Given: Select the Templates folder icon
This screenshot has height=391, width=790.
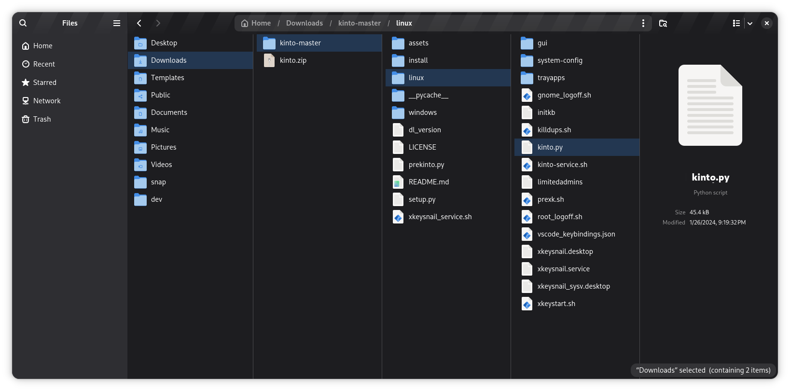Looking at the screenshot, I should [x=140, y=78].
